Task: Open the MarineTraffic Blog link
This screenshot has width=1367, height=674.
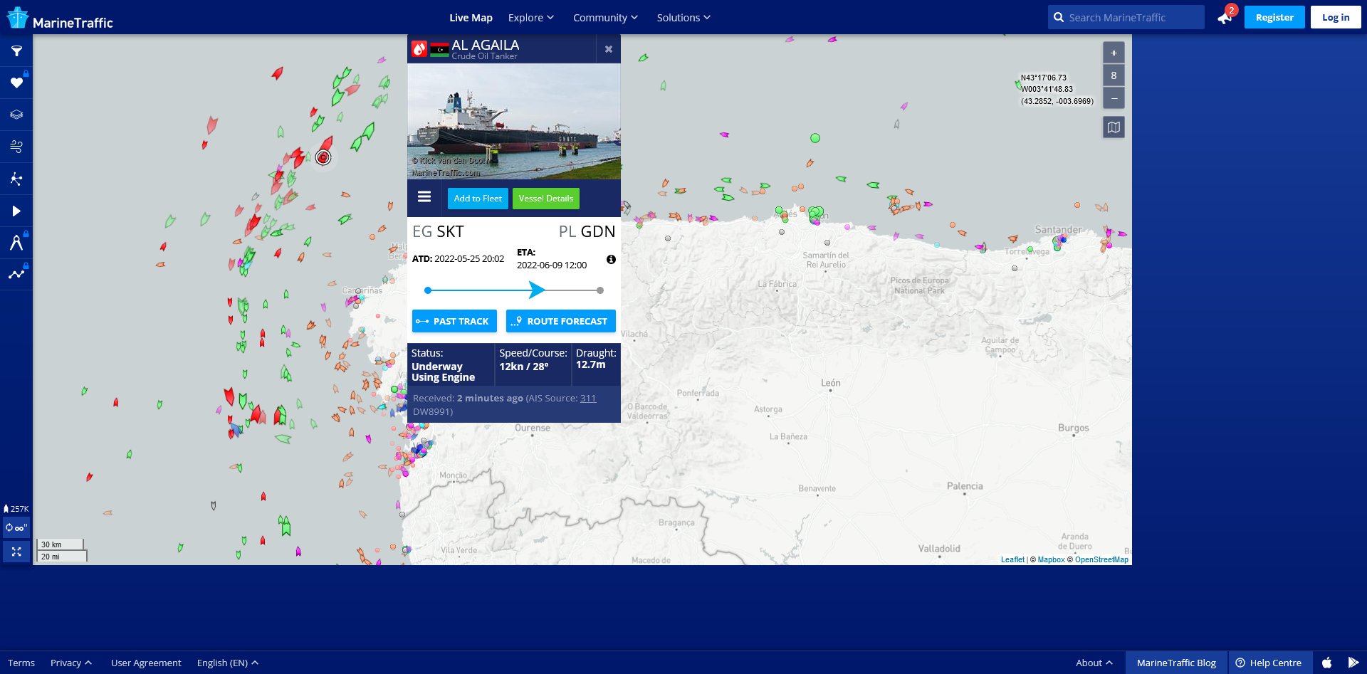Action: [x=1176, y=663]
